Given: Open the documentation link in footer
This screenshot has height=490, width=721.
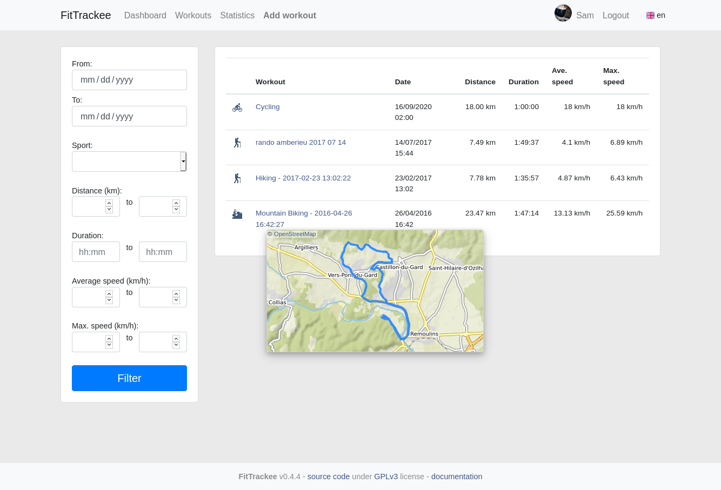Looking at the screenshot, I should coord(456,476).
